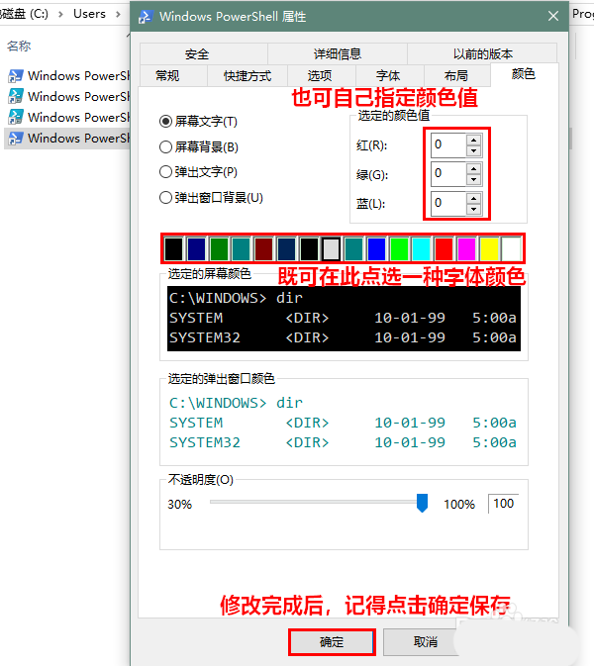594x666 pixels.
Task: Open the 布局 tab
Action: (x=456, y=76)
